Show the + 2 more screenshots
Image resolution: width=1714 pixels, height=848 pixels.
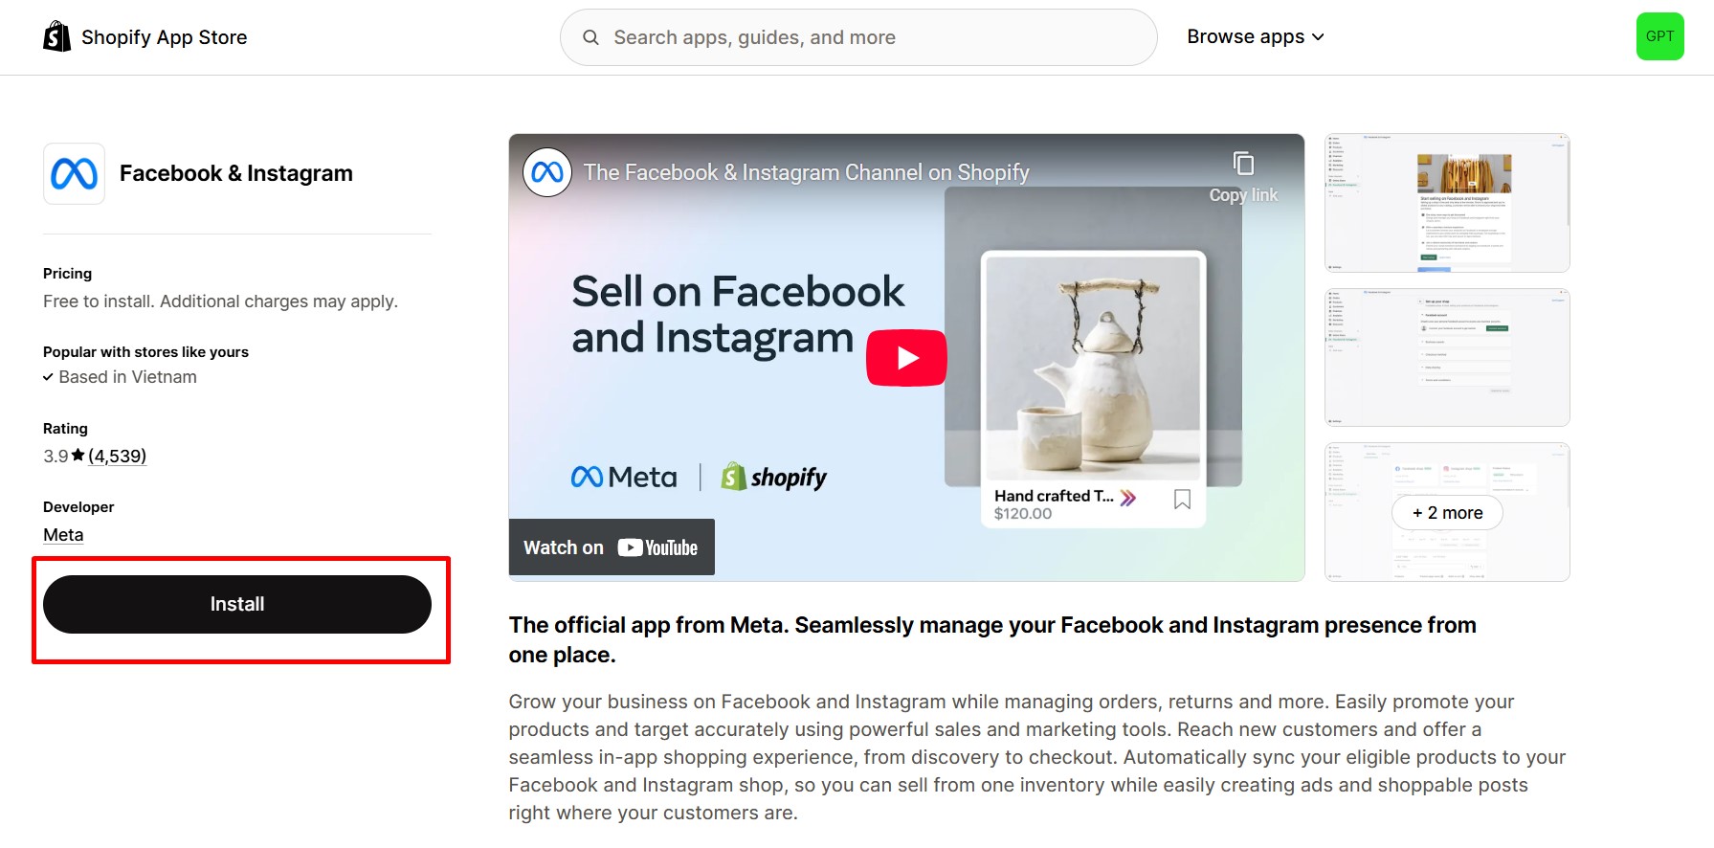coord(1446,513)
